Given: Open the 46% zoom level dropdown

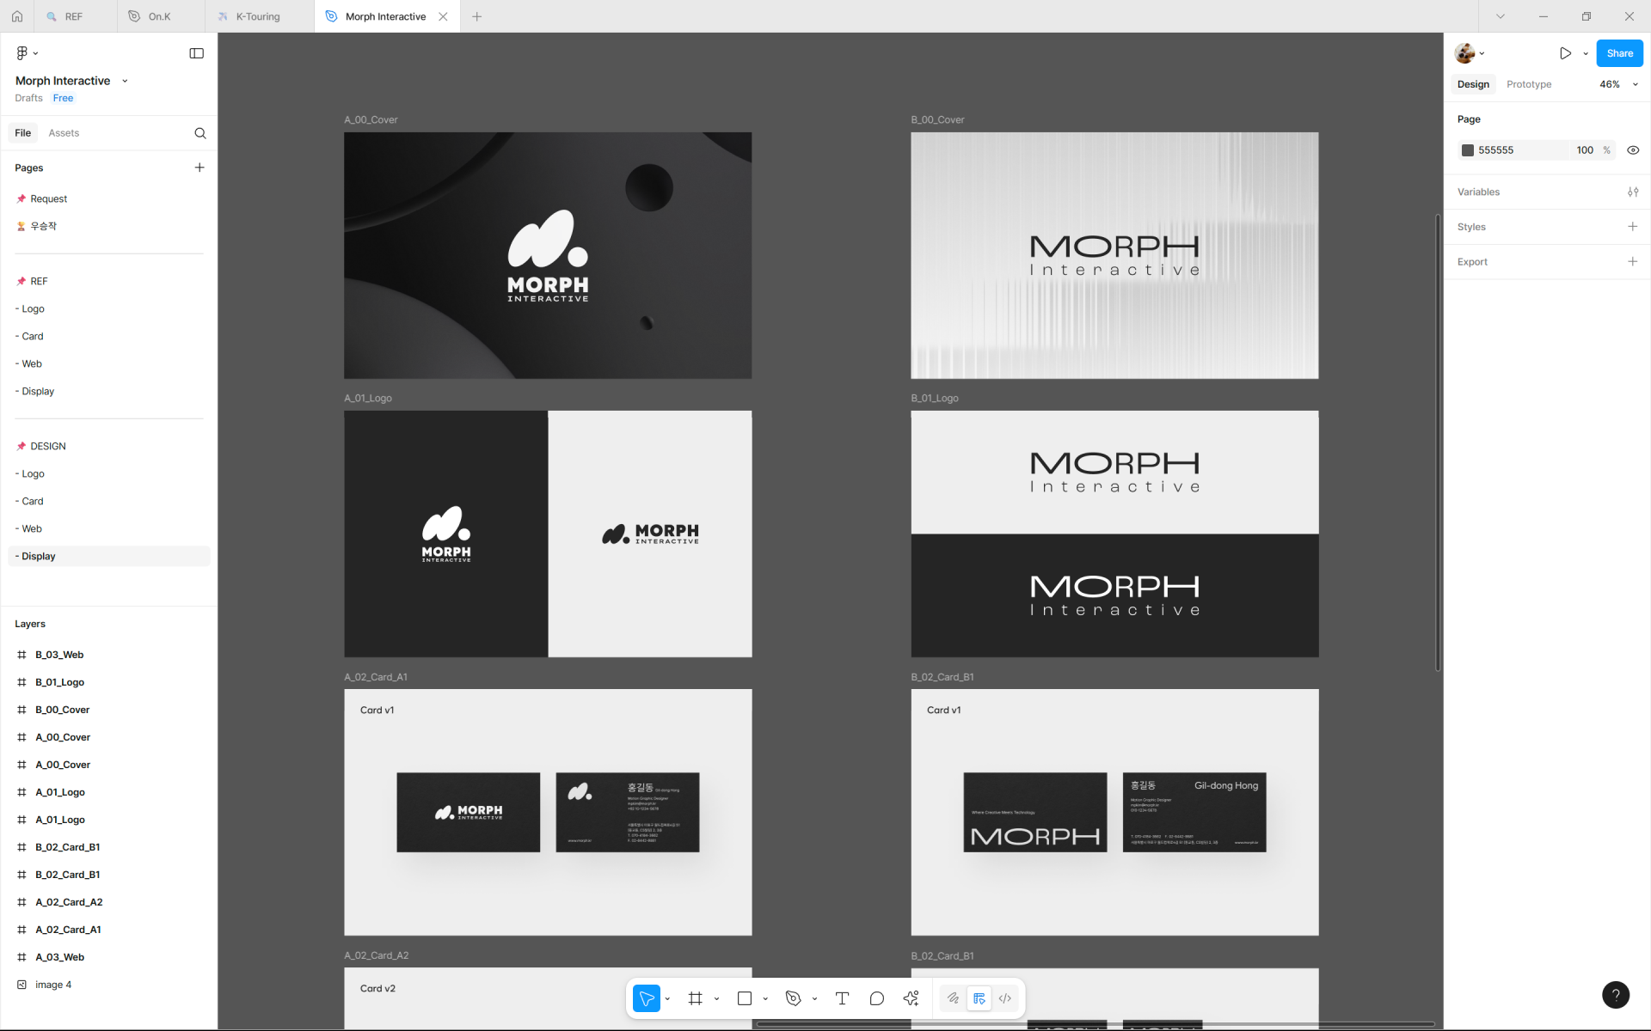Looking at the screenshot, I should [1618, 84].
